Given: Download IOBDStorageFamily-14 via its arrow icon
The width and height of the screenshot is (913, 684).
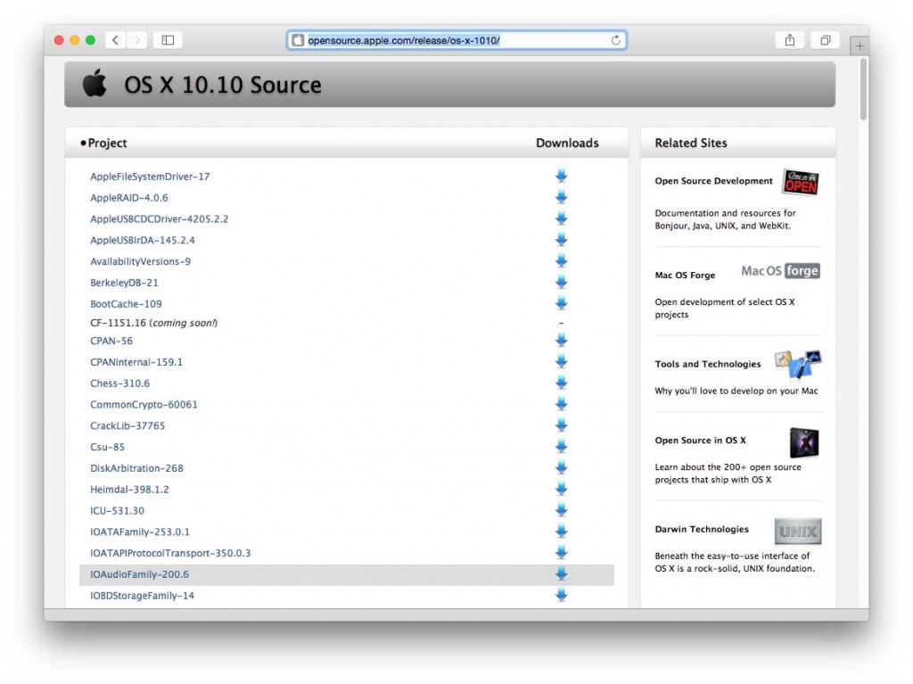Looking at the screenshot, I should coord(562,595).
